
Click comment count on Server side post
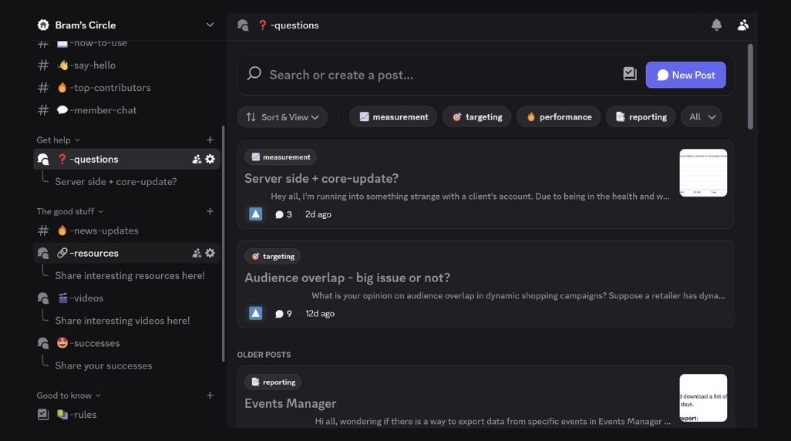point(283,214)
